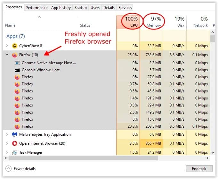
Task: Sort by the Memory column header
Action: pos(151,22)
